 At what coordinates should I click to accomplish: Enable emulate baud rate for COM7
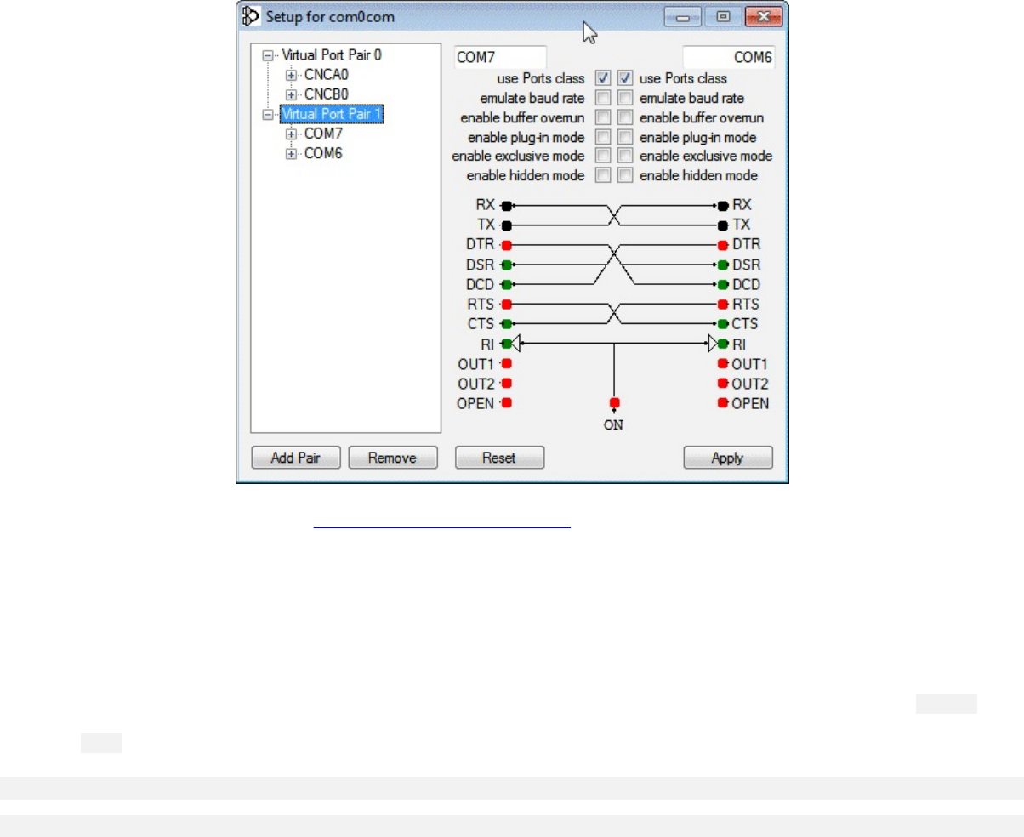[x=603, y=98]
